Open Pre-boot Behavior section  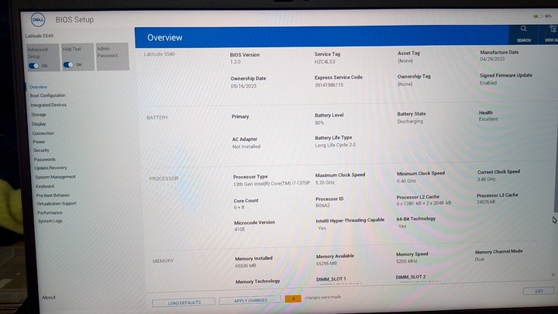[53, 195]
